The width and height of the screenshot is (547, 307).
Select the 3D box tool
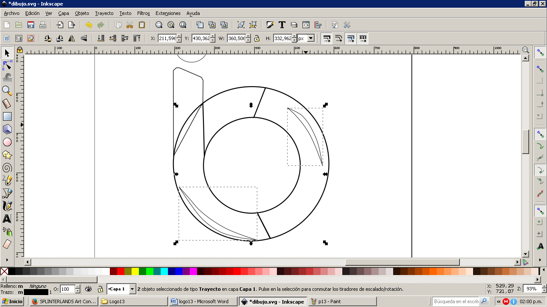7,129
